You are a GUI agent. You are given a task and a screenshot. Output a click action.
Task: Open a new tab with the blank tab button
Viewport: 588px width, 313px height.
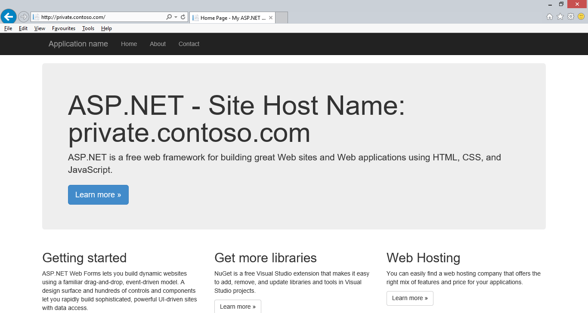pyautogui.click(x=282, y=18)
